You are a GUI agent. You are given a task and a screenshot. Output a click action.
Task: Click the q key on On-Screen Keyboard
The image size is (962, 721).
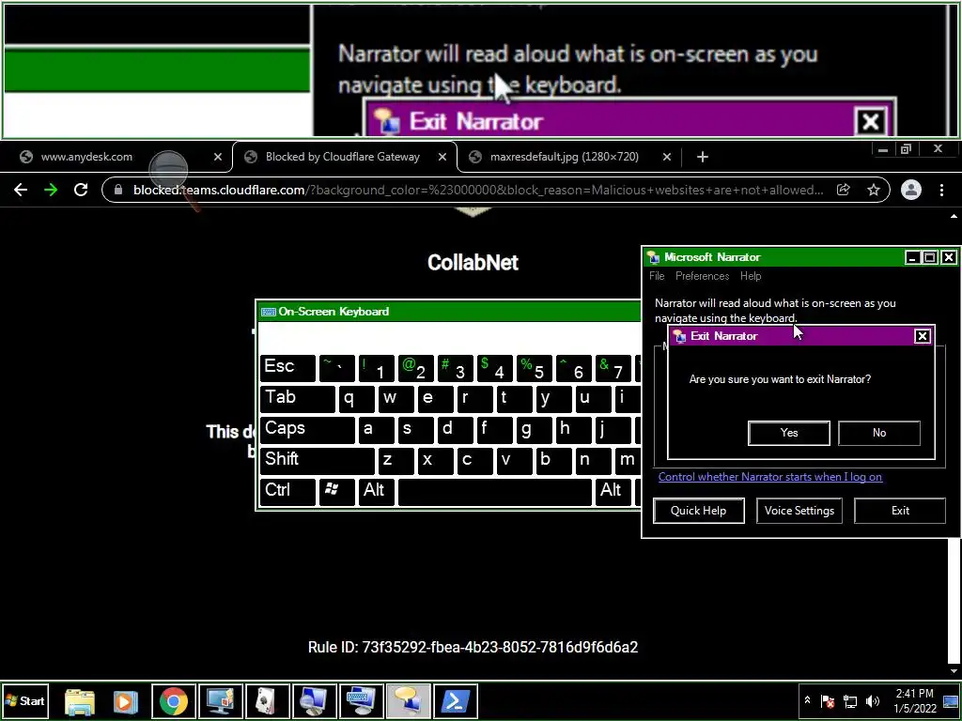355,399
